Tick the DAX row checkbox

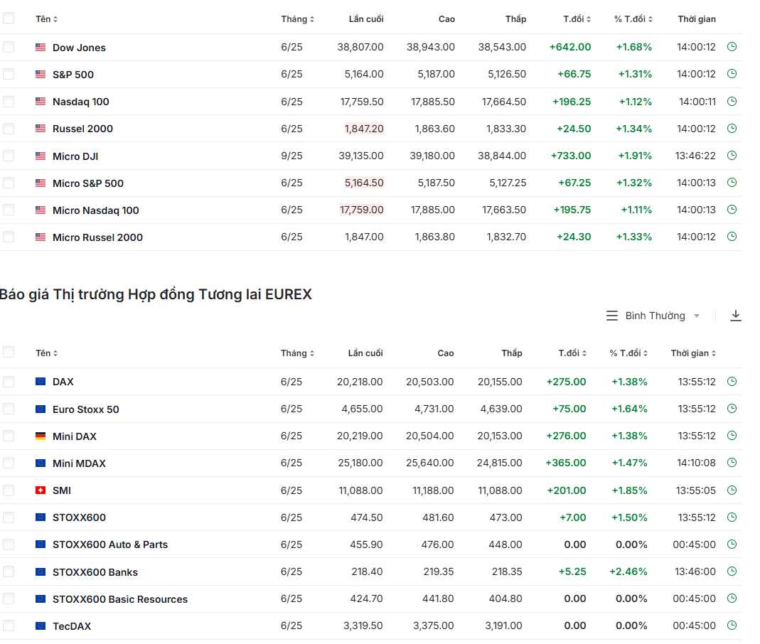9,382
